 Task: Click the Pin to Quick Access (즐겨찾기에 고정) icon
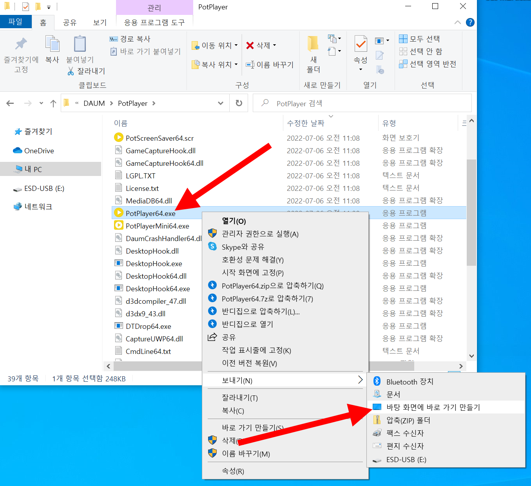click(21, 44)
